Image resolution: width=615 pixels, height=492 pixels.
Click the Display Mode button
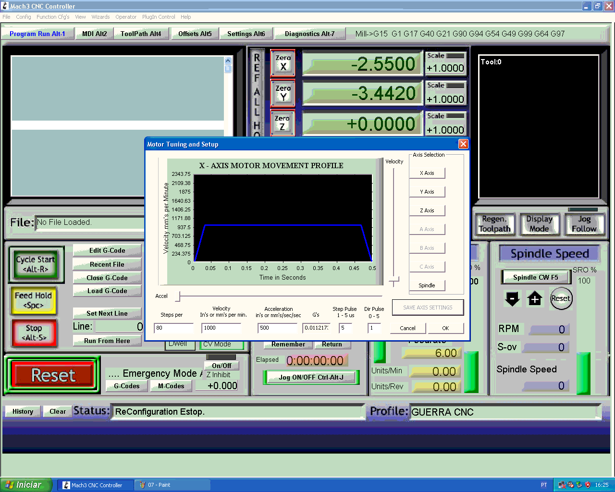[x=539, y=224]
